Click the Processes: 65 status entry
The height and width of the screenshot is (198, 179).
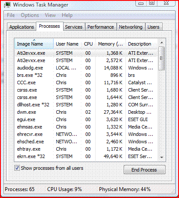click(20, 189)
